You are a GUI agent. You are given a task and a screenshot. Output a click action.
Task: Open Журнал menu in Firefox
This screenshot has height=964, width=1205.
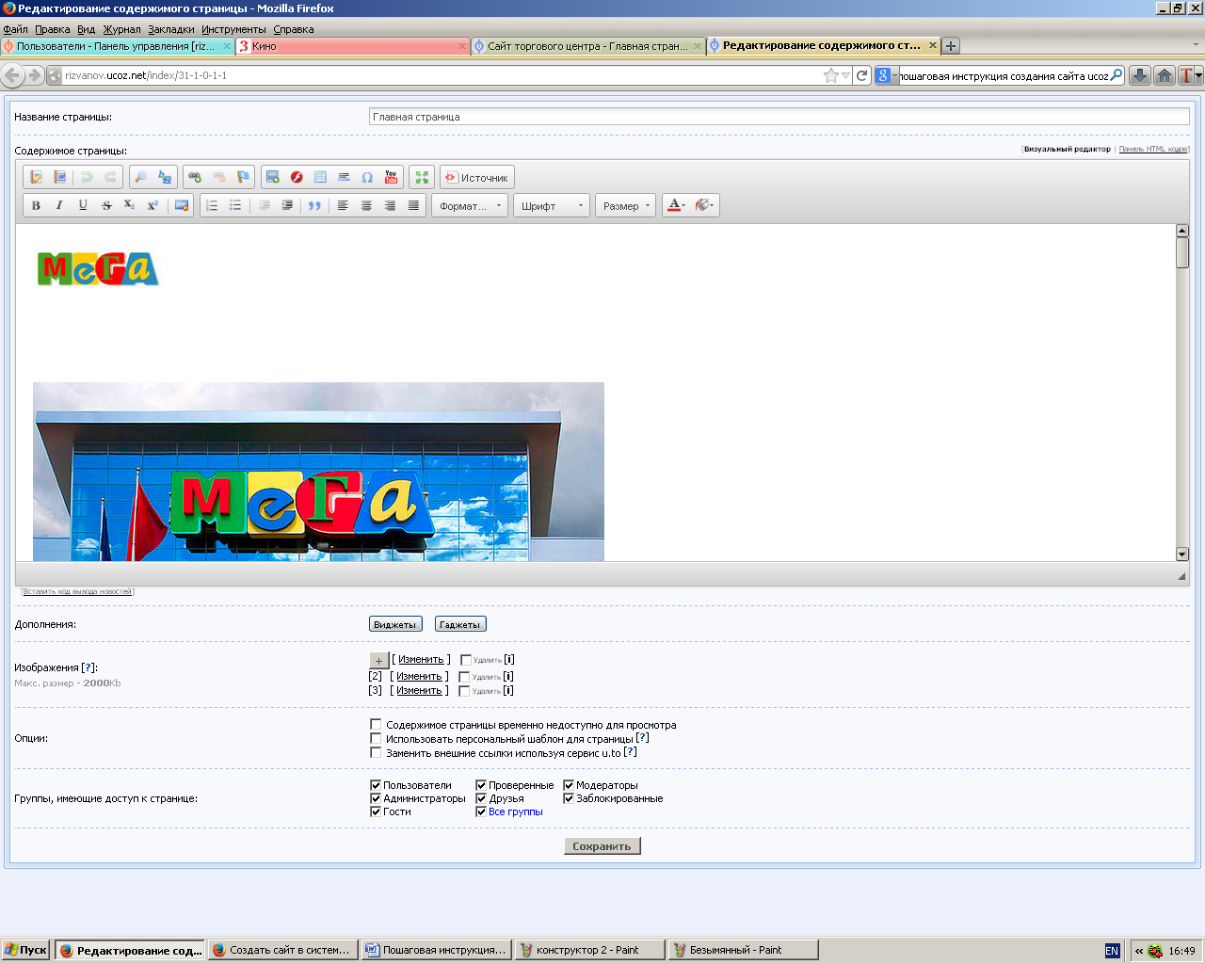tap(121, 29)
